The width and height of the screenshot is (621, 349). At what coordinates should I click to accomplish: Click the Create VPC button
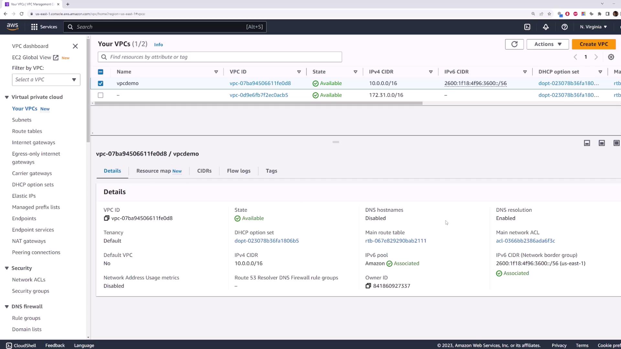pyautogui.click(x=594, y=44)
